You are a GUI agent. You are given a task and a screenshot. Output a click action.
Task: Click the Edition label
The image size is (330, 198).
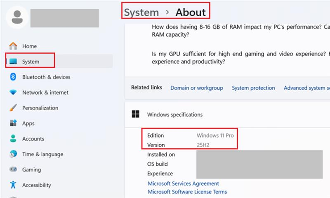click(x=156, y=135)
